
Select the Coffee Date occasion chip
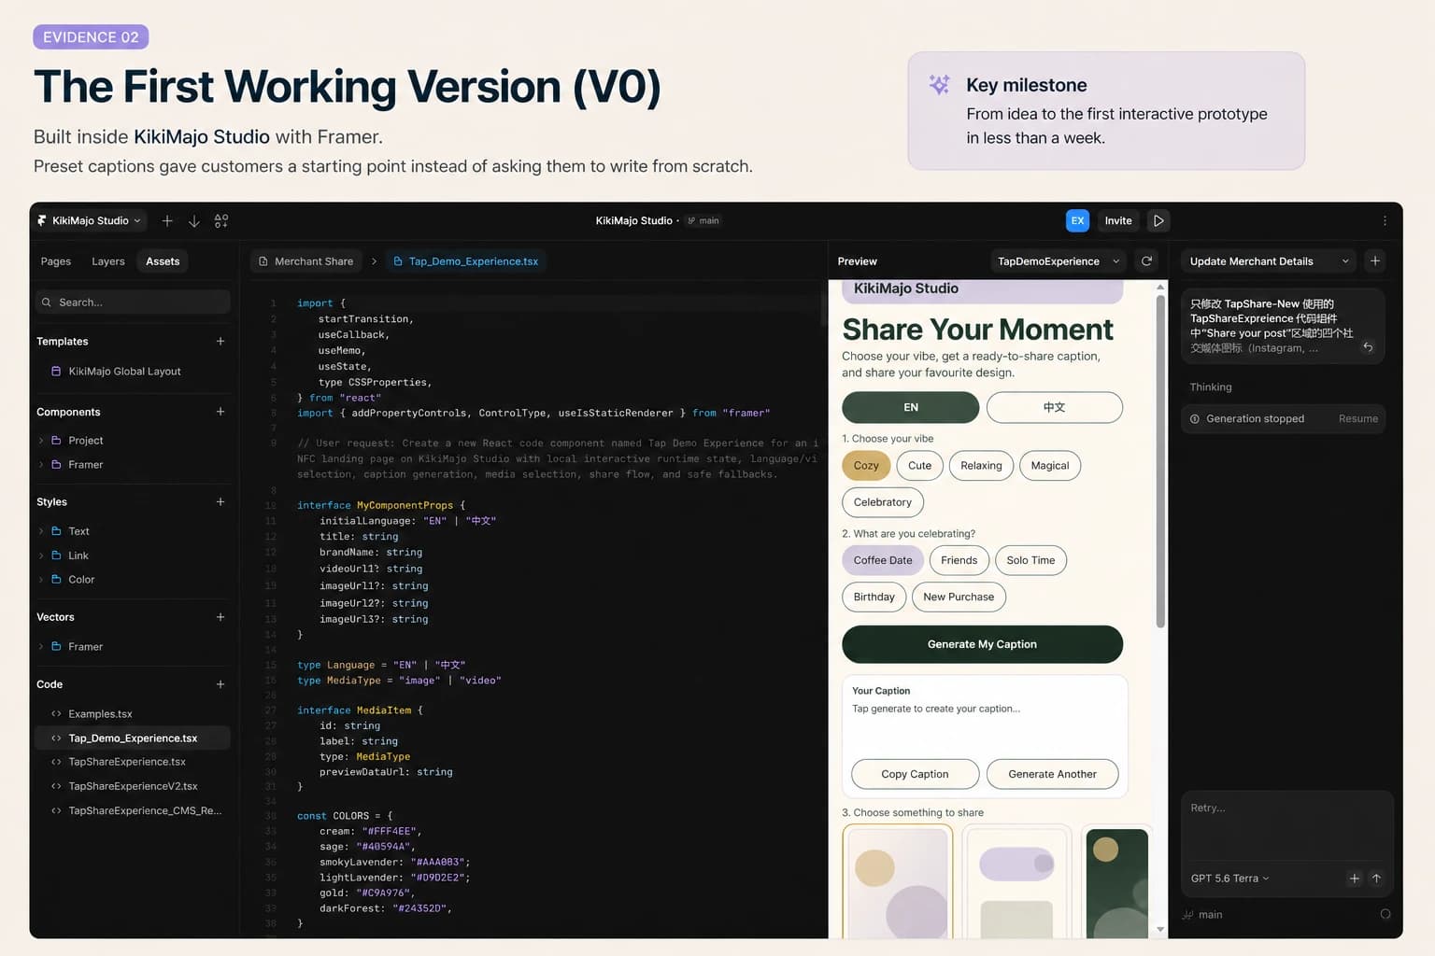883,560
